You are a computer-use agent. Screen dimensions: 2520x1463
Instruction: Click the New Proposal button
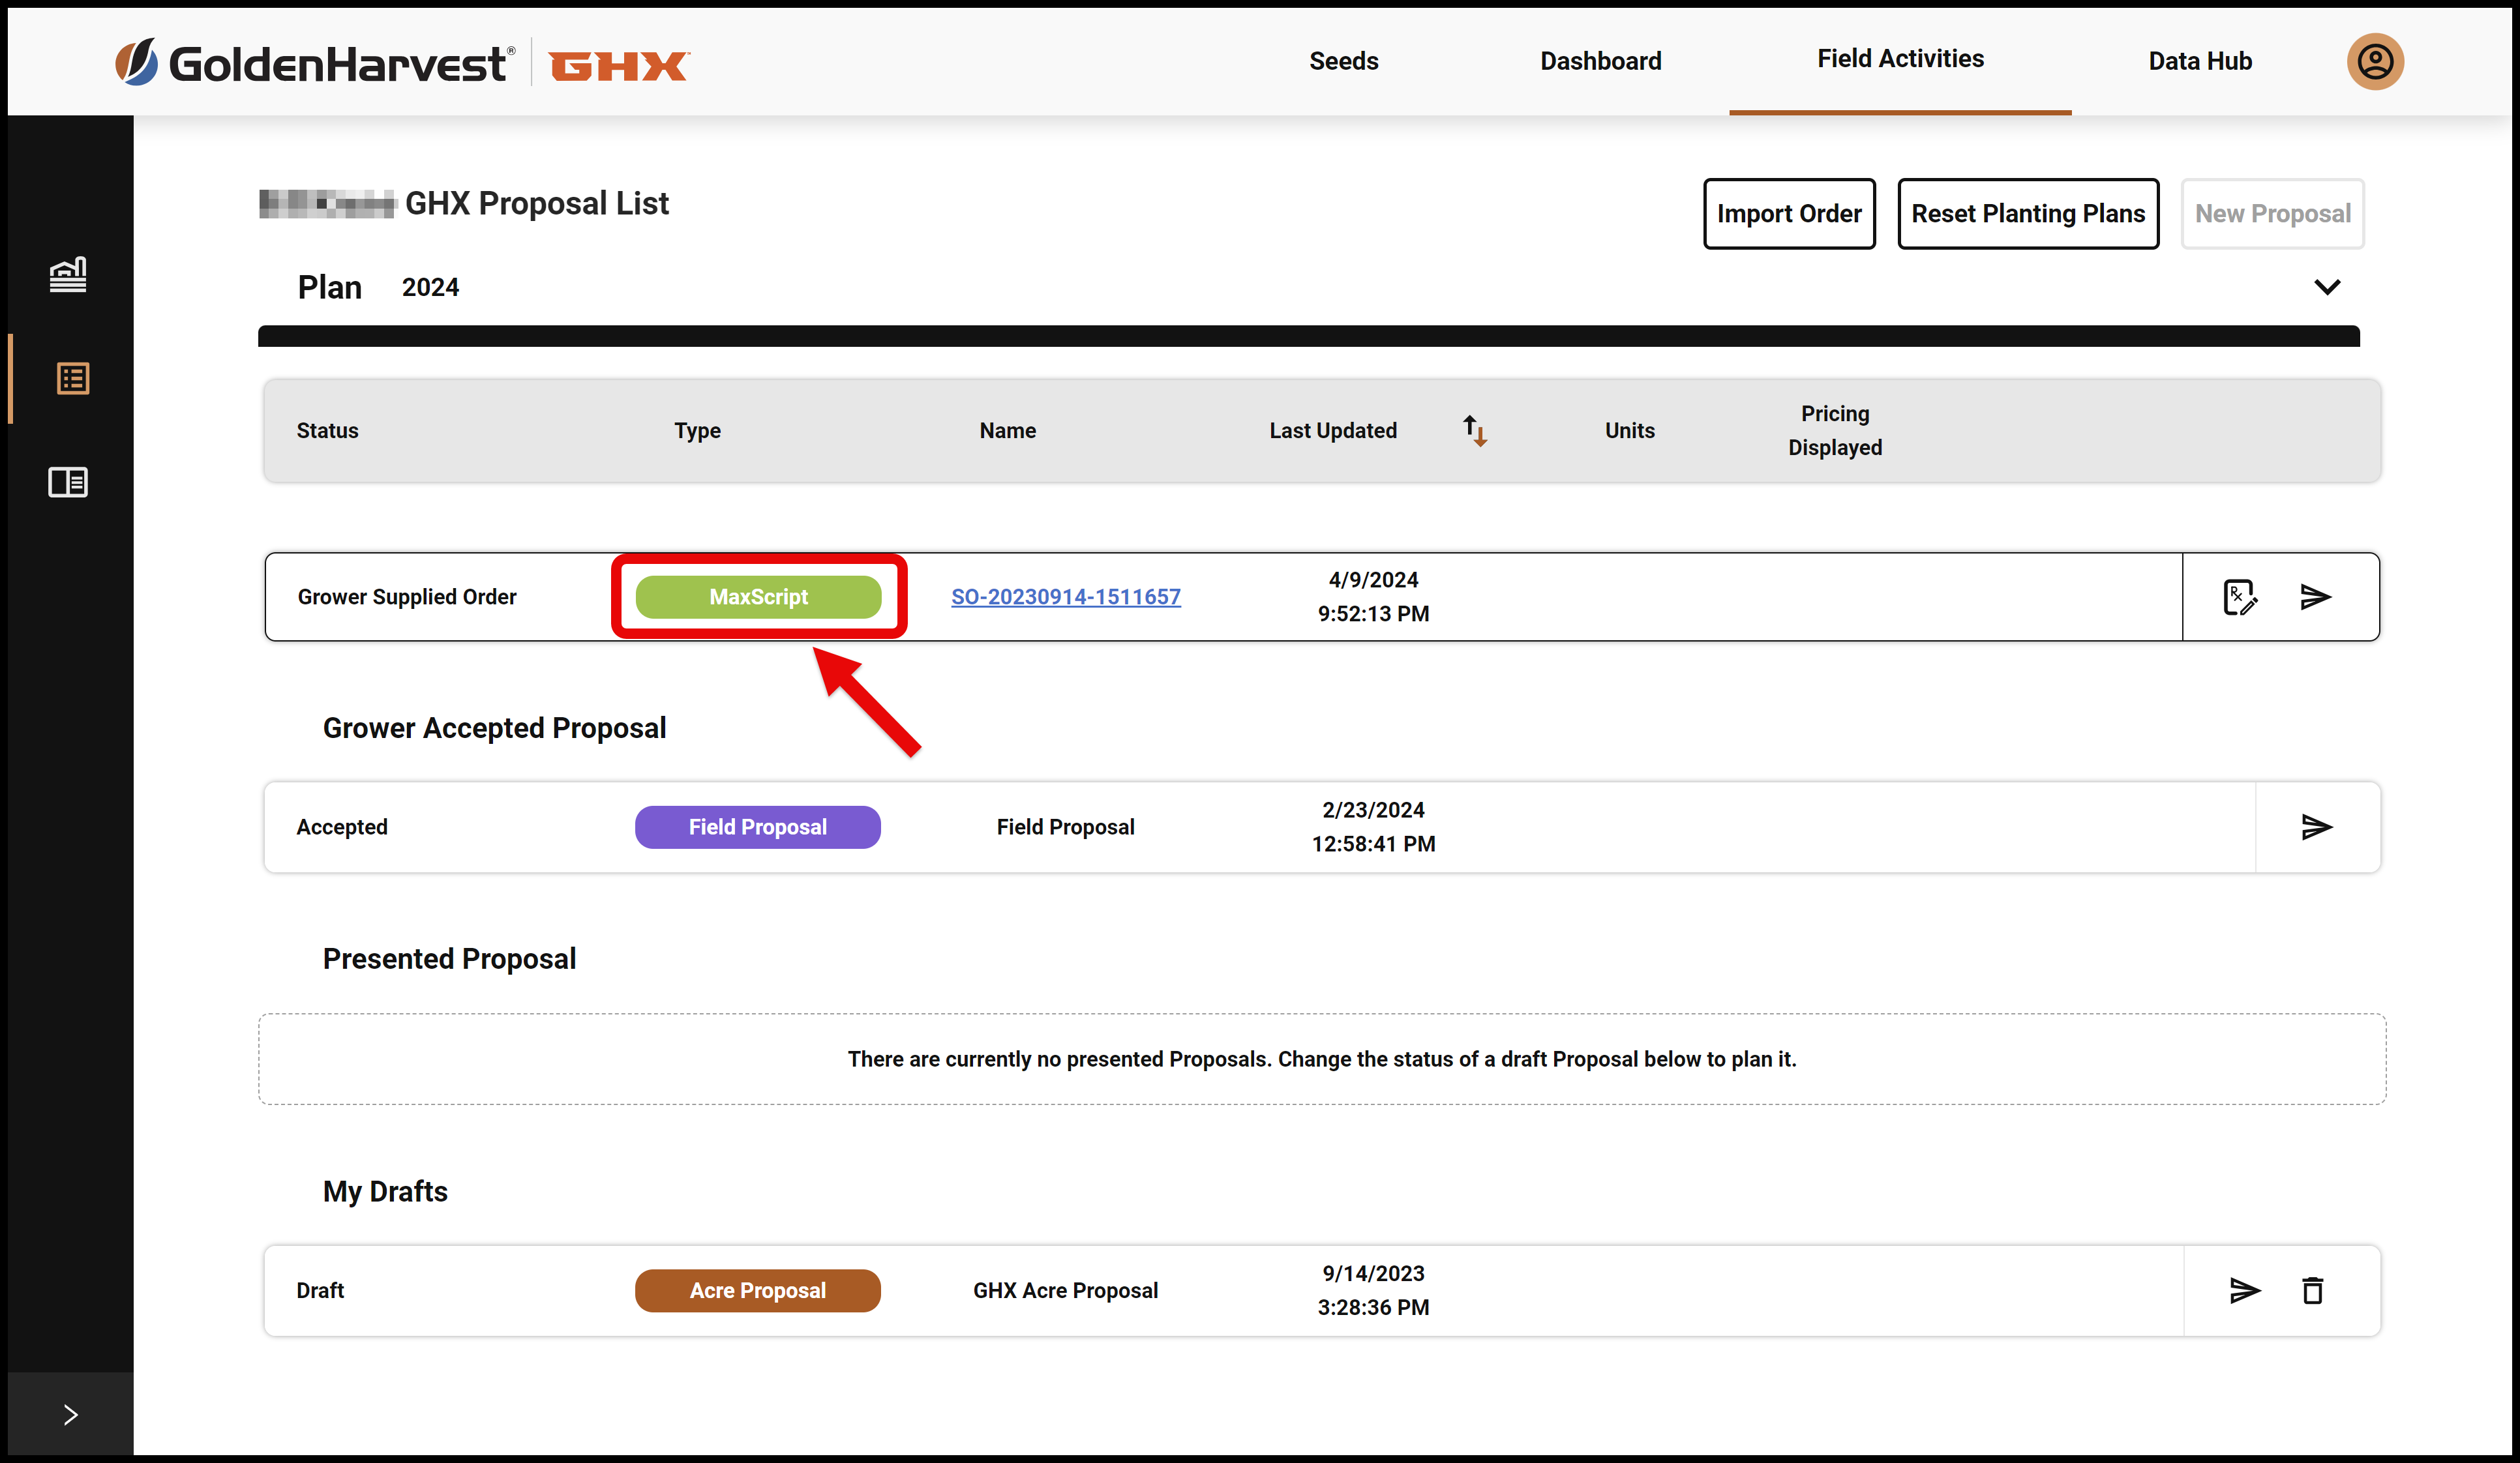2272,214
